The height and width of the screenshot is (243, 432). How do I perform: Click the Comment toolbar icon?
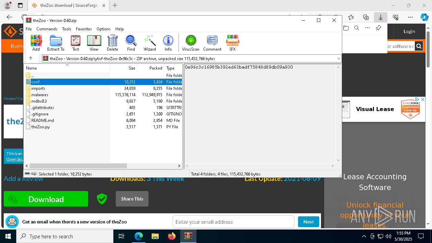(212, 43)
